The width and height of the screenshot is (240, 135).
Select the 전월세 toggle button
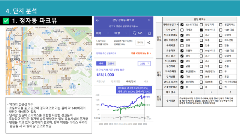tap(111, 63)
